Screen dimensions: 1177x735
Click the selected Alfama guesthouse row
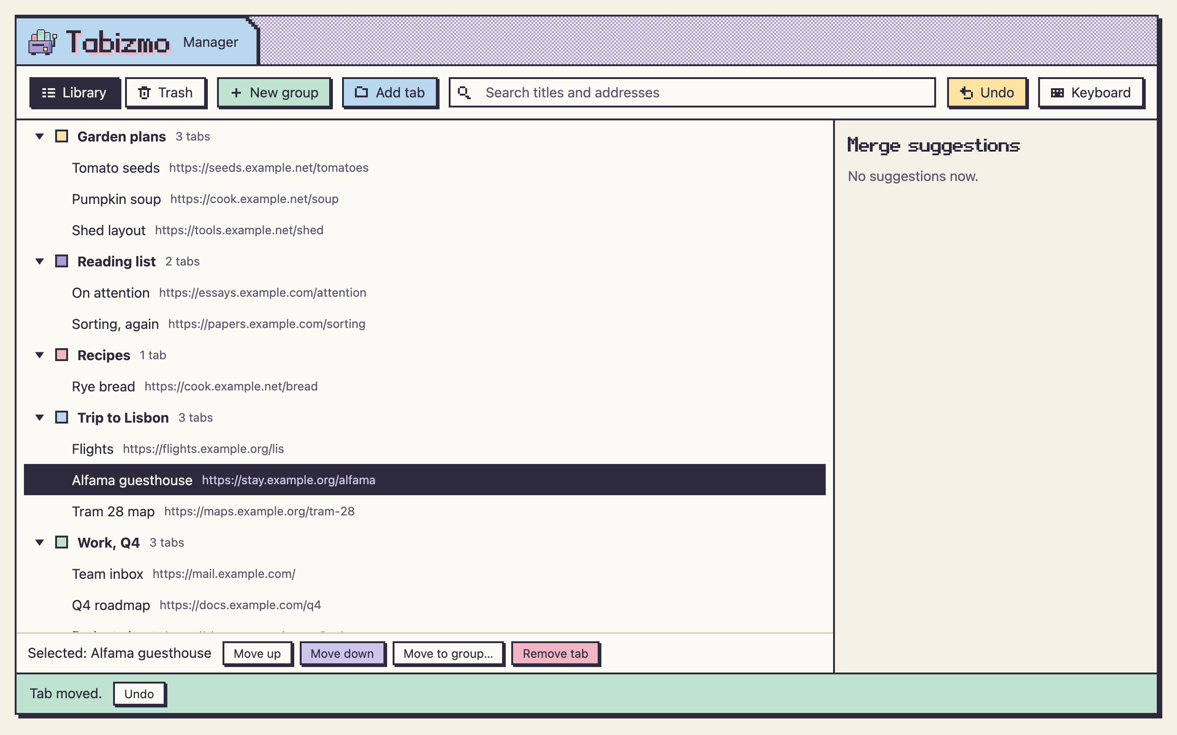tap(425, 480)
